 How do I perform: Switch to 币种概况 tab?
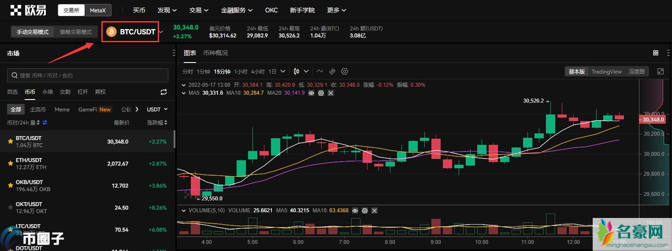coord(215,53)
